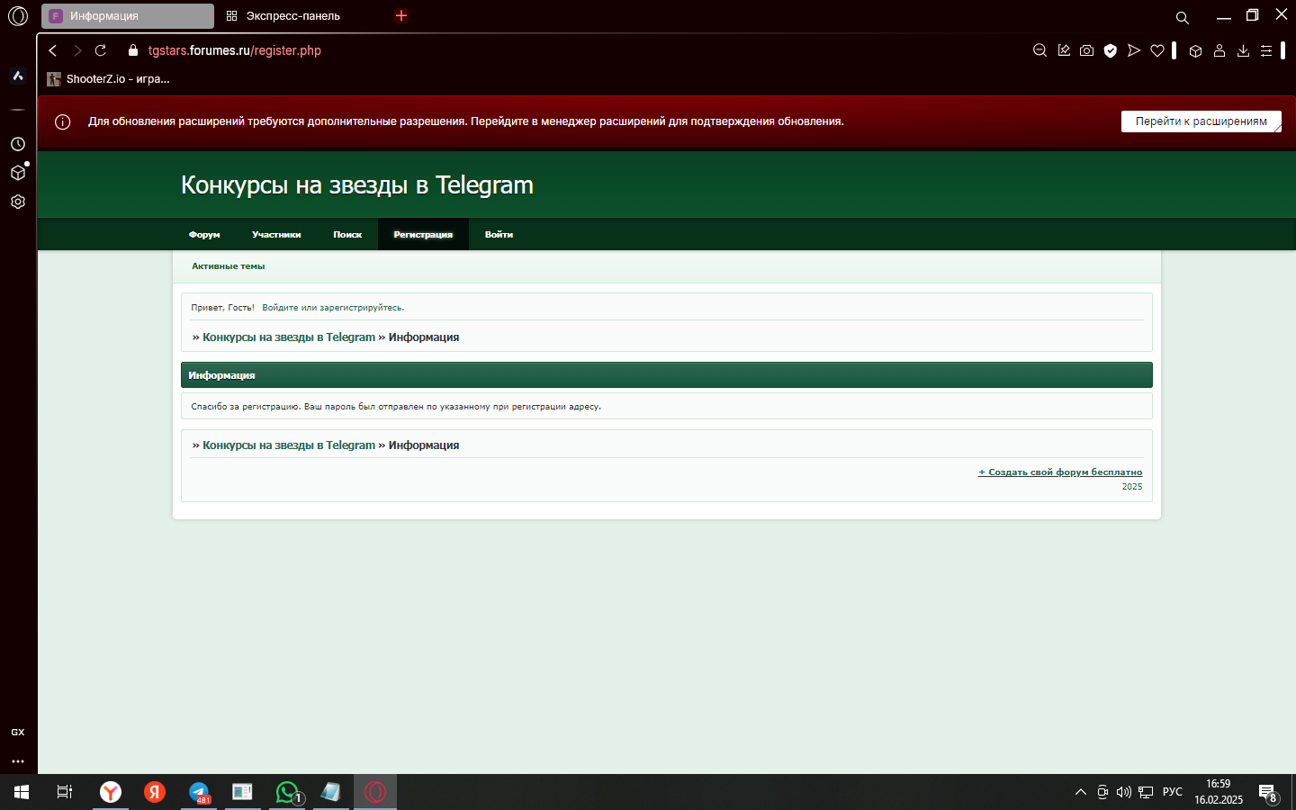The width and height of the screenshot is (1296, 810).
Task: Click the Спасибо за регистрацию message text
Action: pyautogui.click(x=396, y=407)
